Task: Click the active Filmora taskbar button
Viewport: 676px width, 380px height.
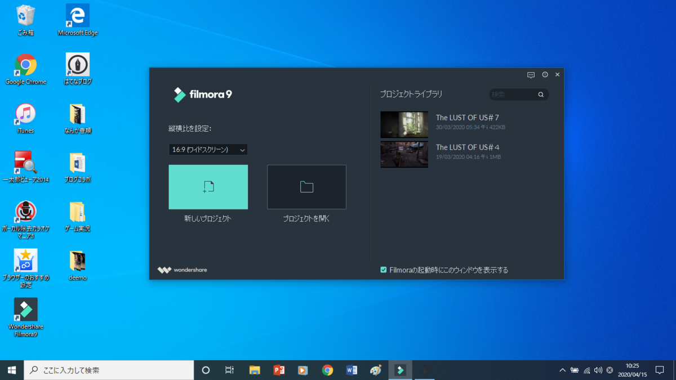Action: click(x=400, y=370)
